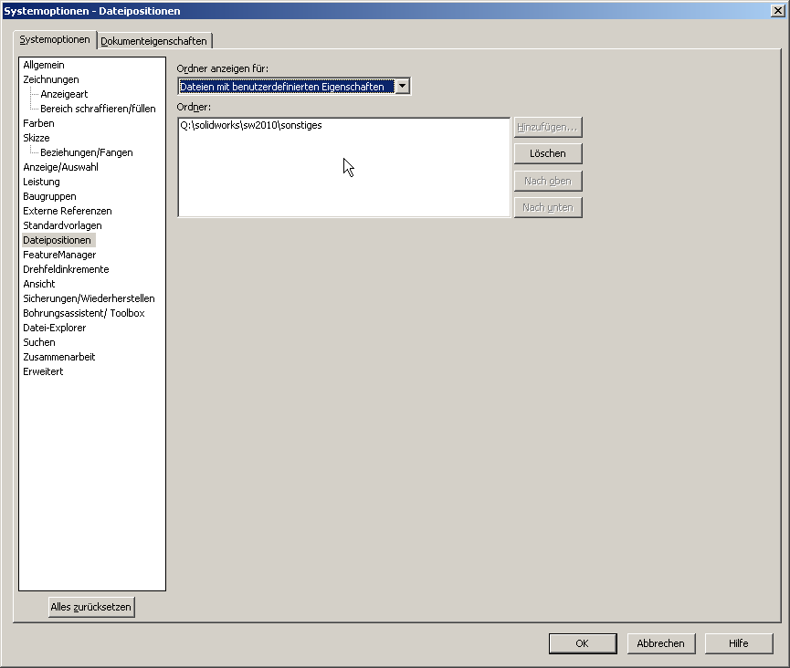The image size is (790, 668).
Task: Open help with the Hilfe button
Action: pyautogui.click(x=739, y=643)
